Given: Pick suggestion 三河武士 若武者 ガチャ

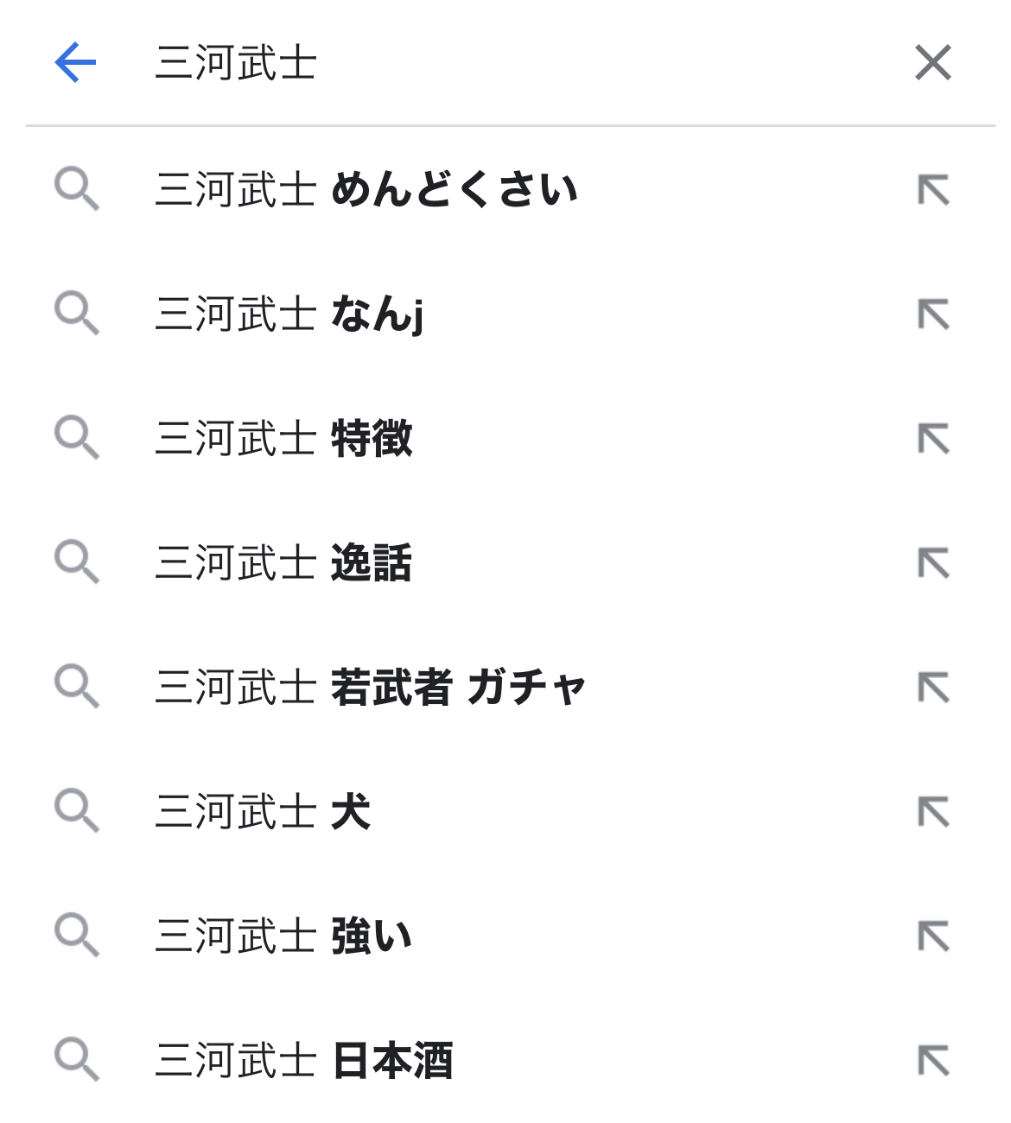Looking at the screenshot, I should point(371,688).
